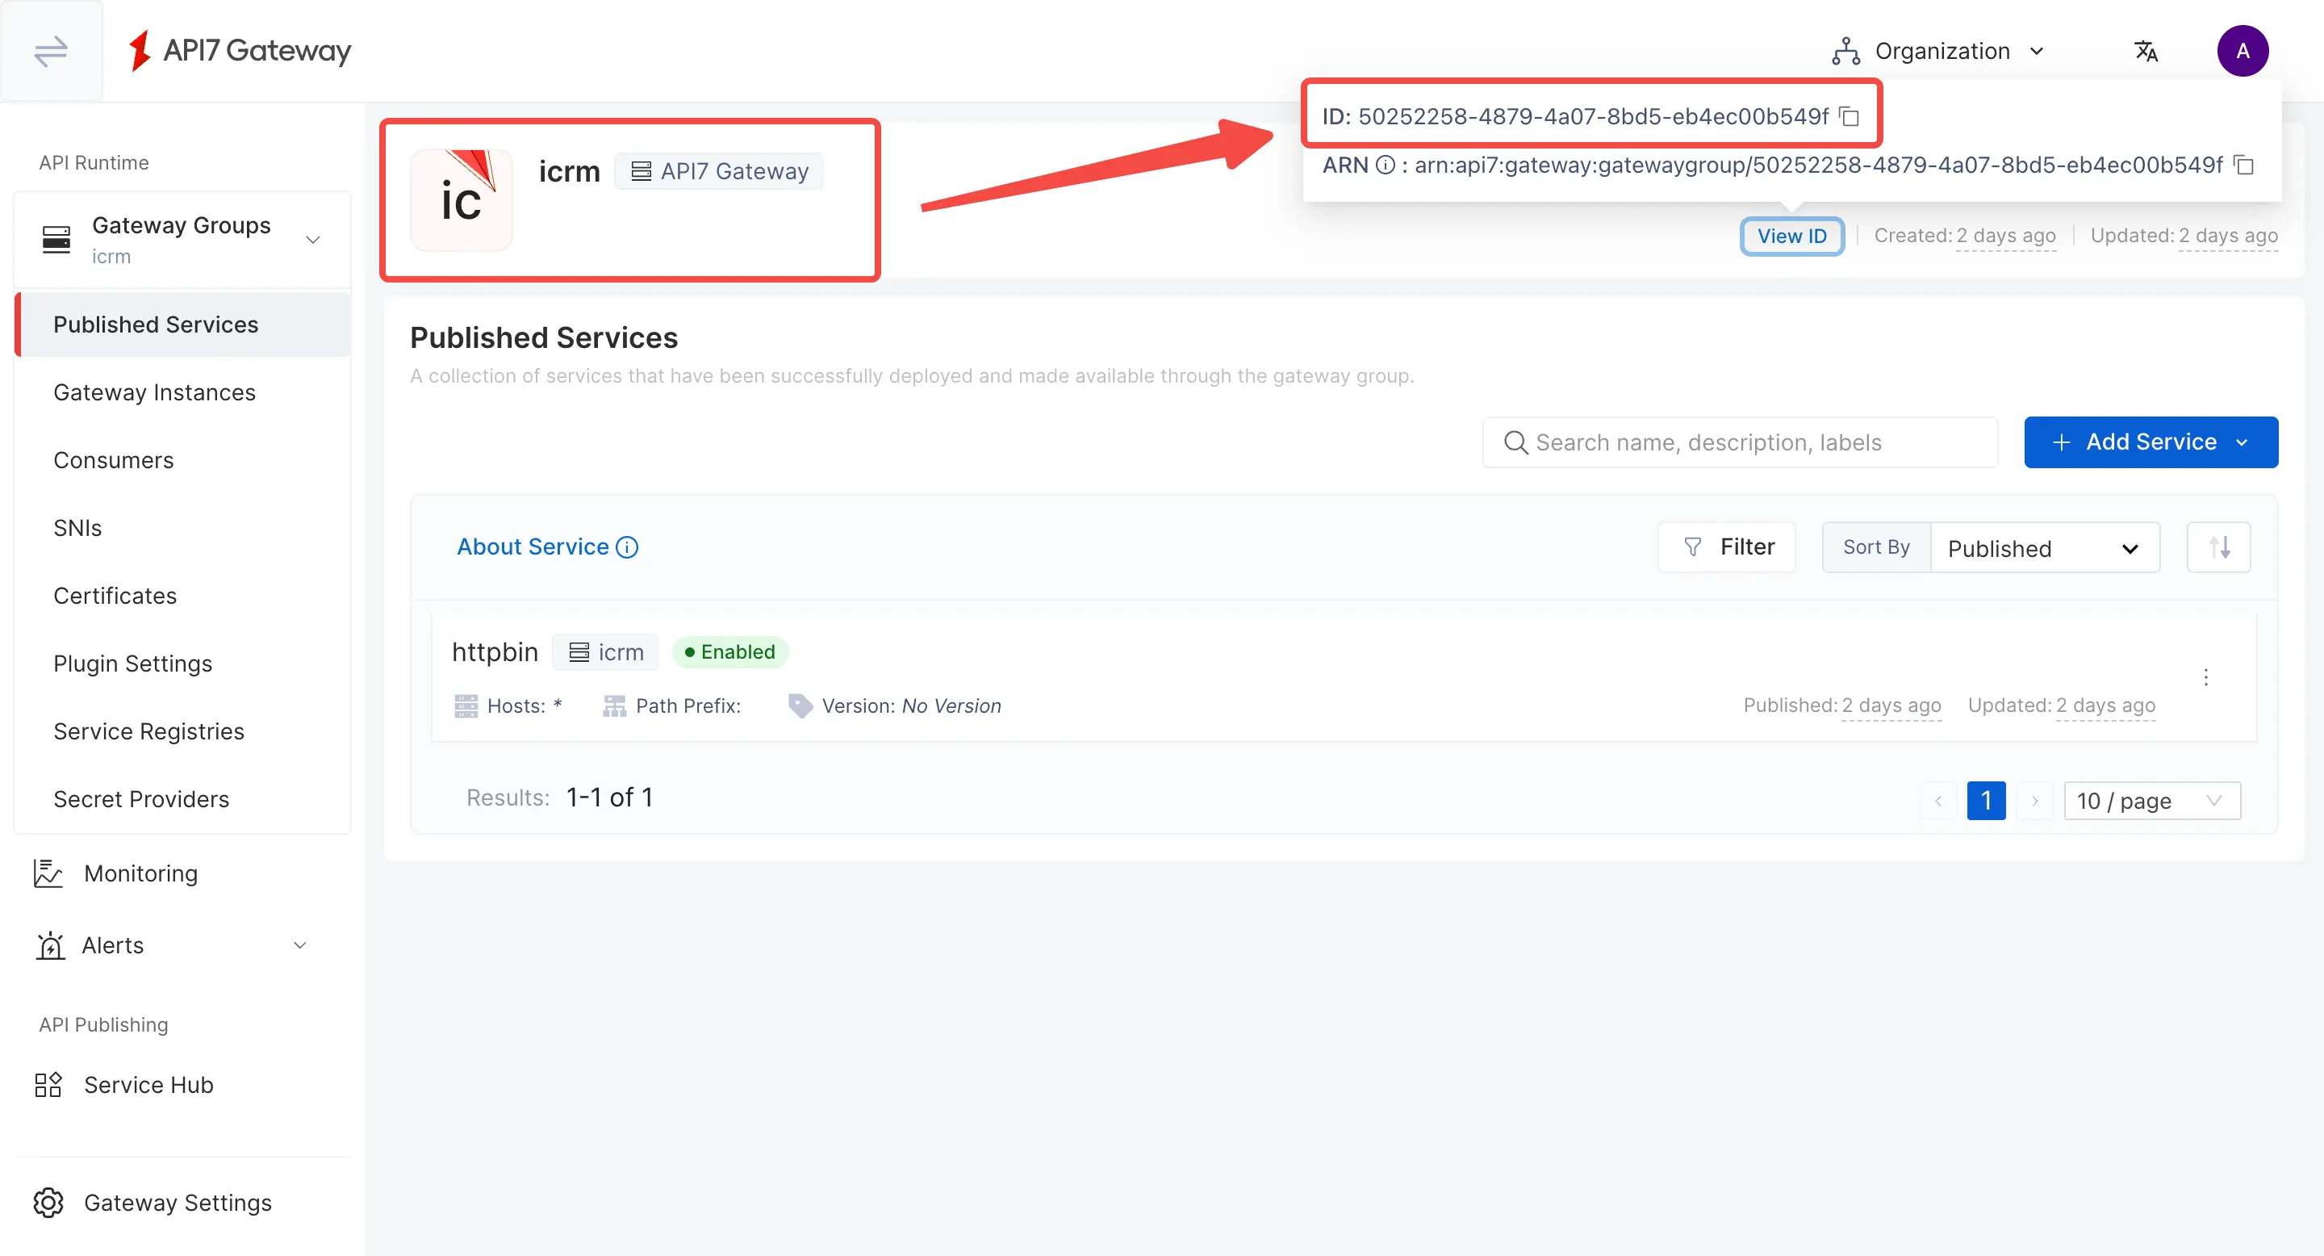
Task: Click the API7 Gateway logo
Action: pyautogui.click(x=239, y=51)
